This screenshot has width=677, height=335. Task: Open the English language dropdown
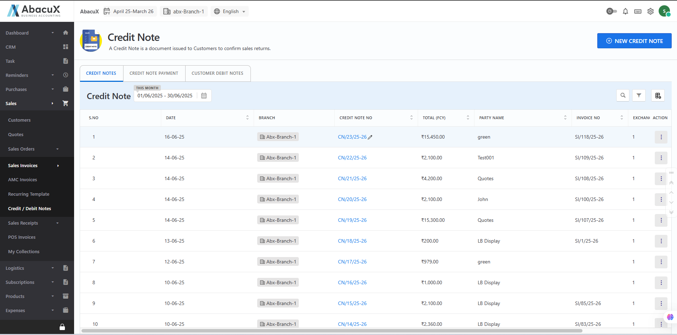click(230, 12)
